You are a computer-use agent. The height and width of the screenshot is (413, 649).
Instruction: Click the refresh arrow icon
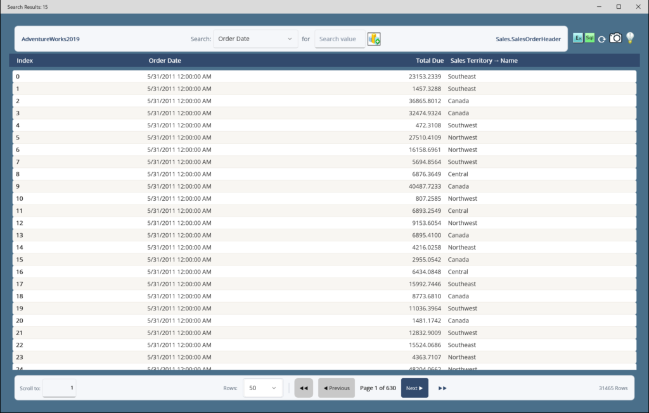point(602,39)
